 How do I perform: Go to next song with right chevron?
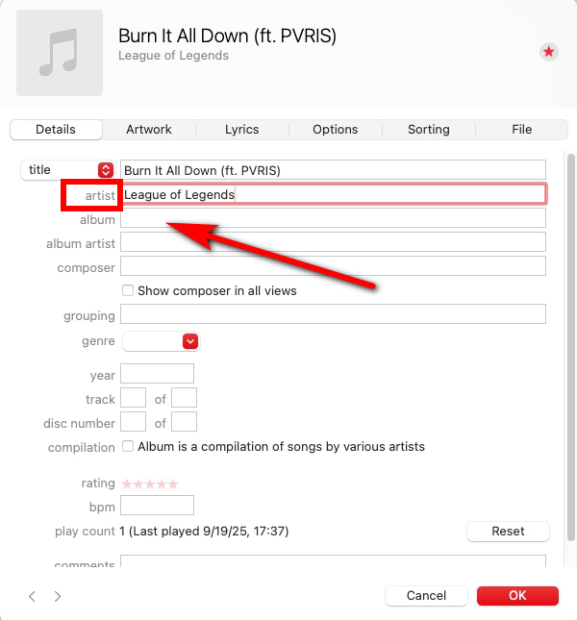(58, 596)
